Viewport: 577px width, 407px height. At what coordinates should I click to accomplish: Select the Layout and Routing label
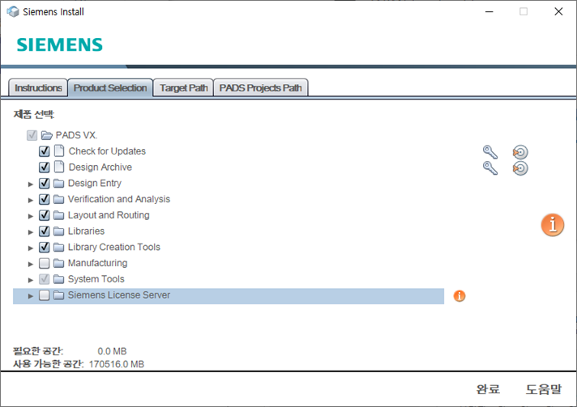click(x=109, y=215)
